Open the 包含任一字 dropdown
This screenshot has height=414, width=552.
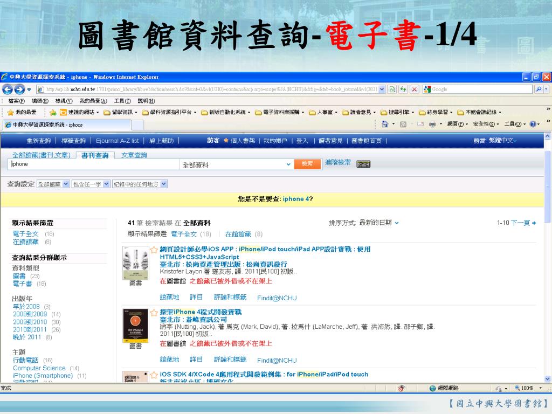(x=91, y=184)
